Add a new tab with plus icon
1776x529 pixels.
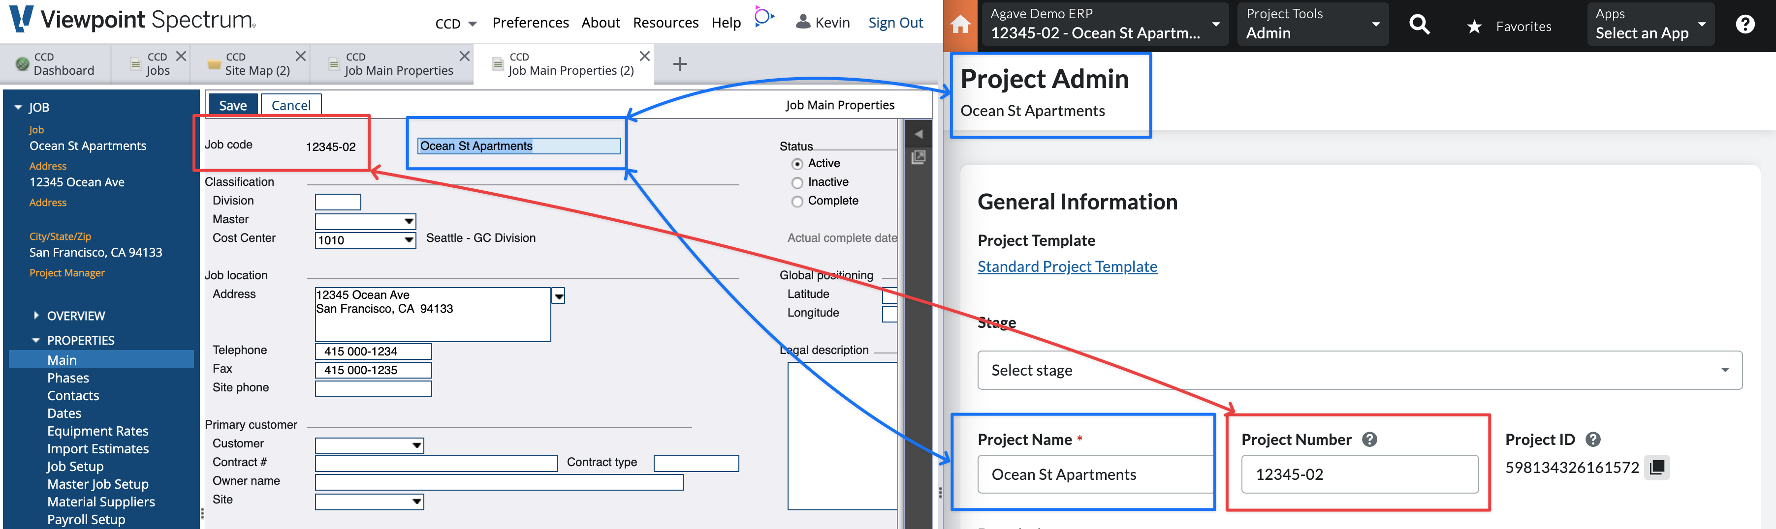click(680, 64)
